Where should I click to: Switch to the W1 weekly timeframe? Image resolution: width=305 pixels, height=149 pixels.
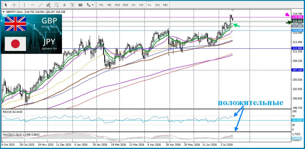[157, 5]
